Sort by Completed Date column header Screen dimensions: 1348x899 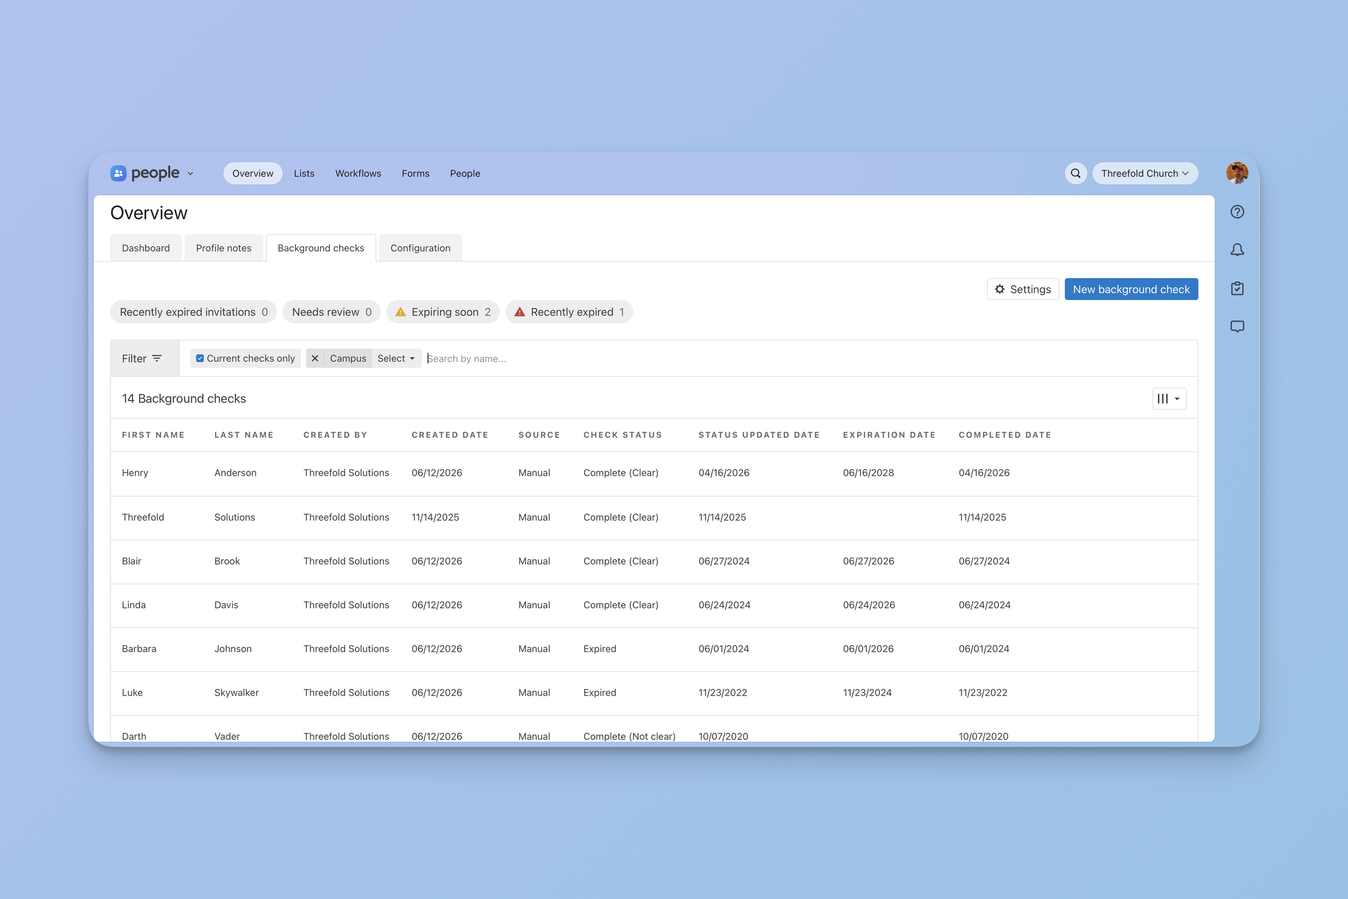[1005, 435]
